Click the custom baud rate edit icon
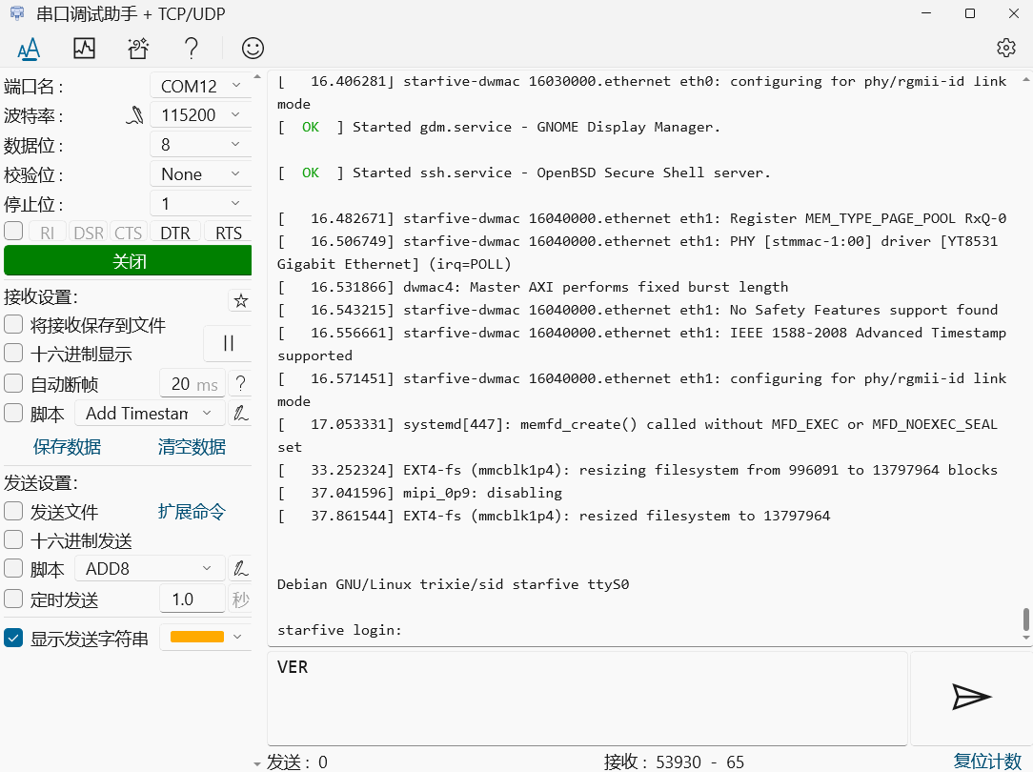Screen dimensions: 1033x772 tap(134, 115)
